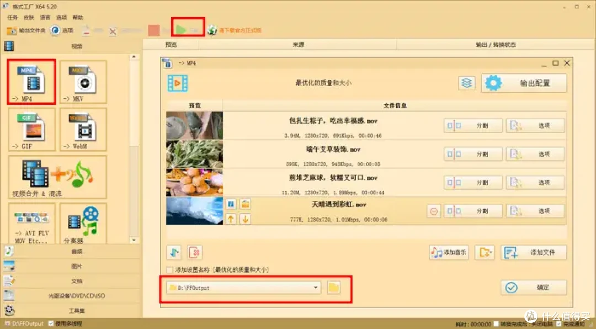This screenshot has width=596, height=329.
Task: Confirm with the 确定 button
Action: [x=534, y=288]
